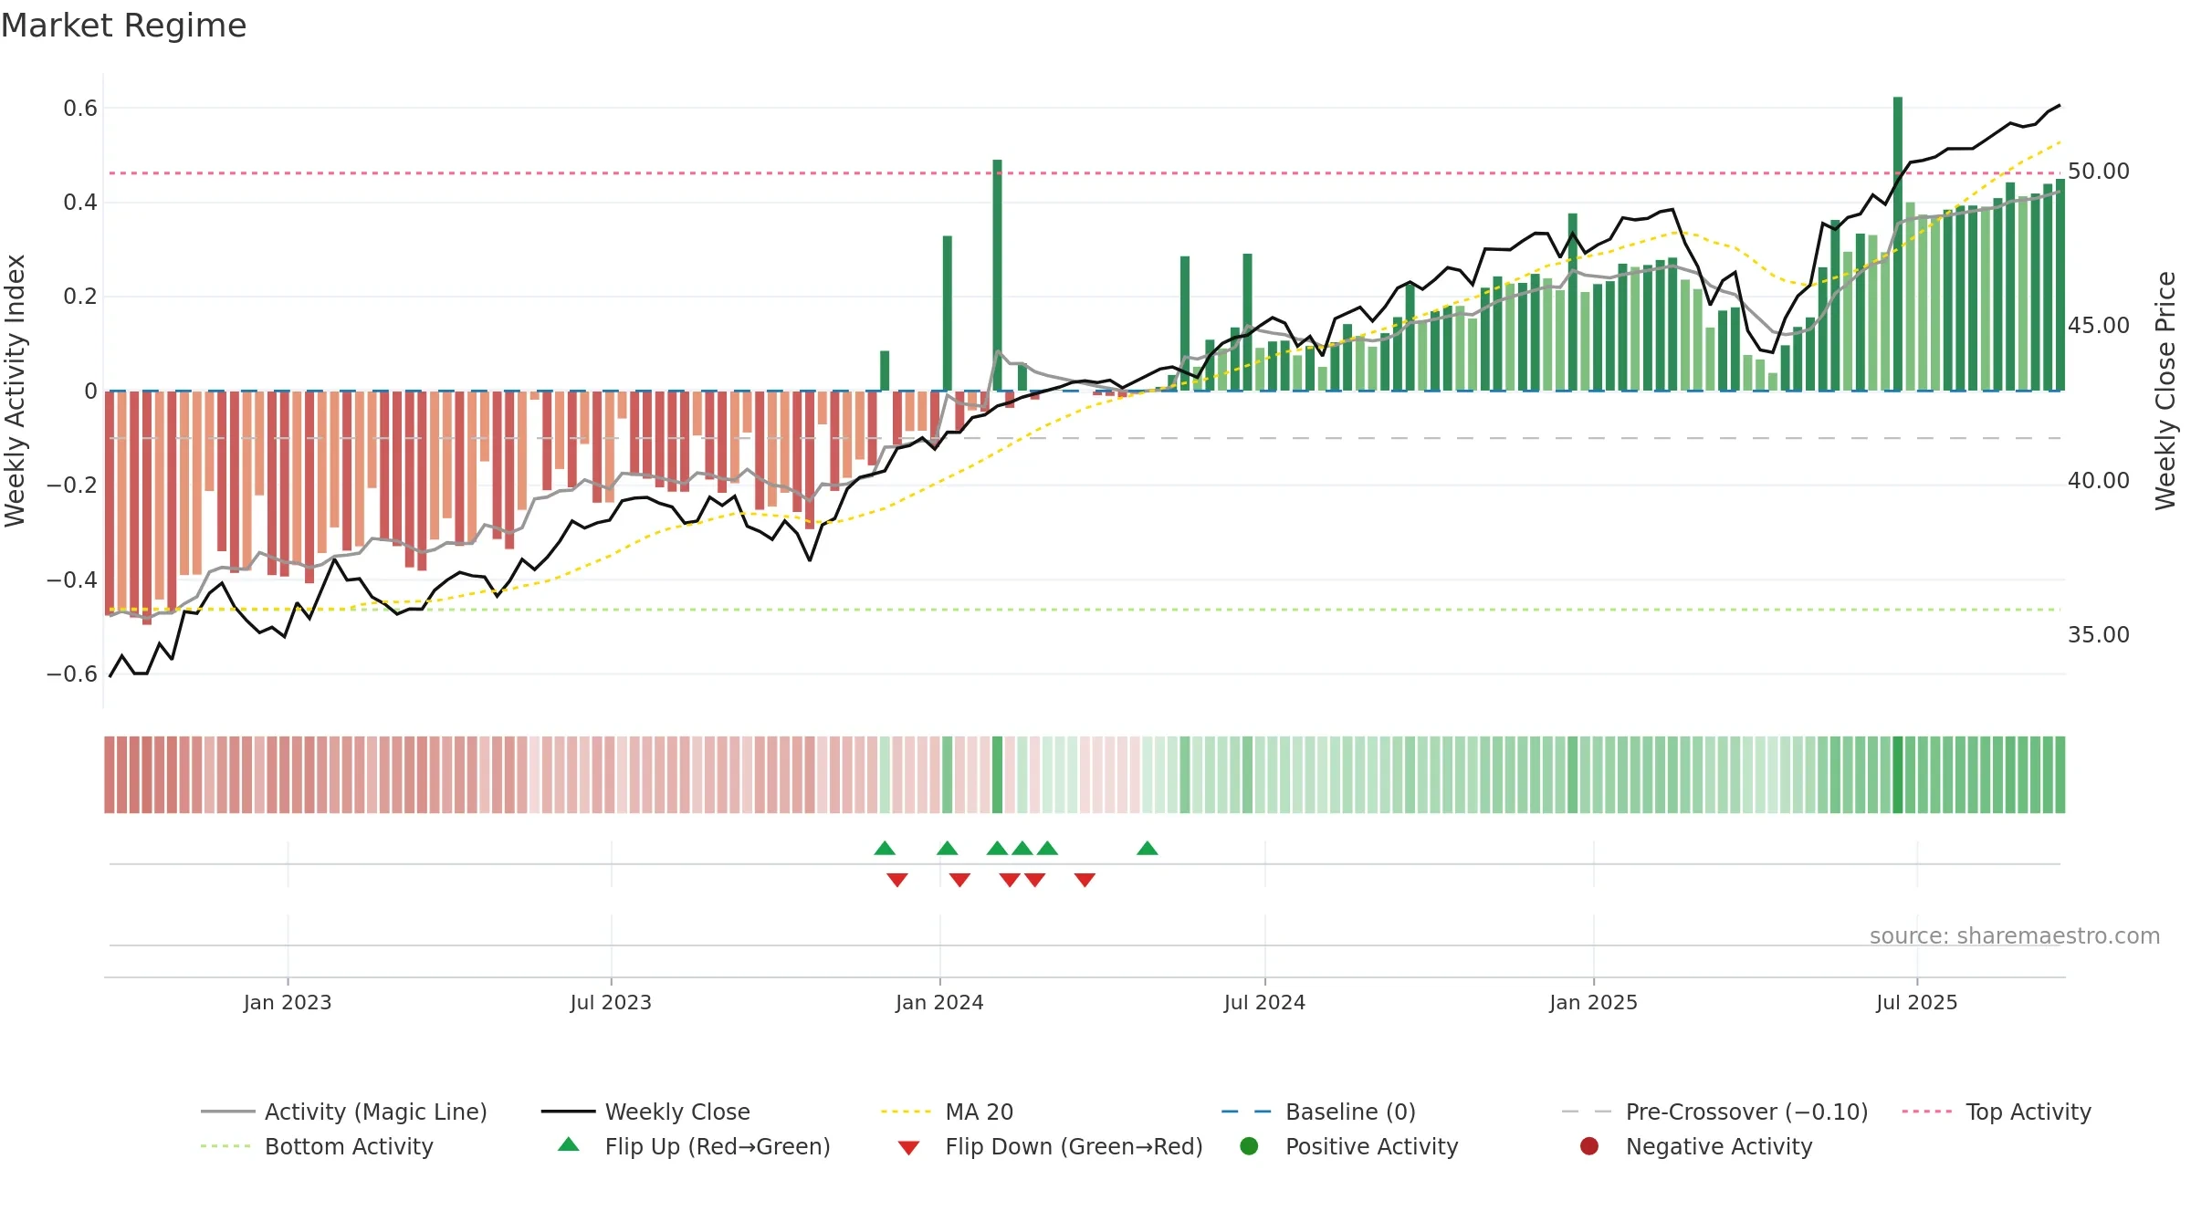
Task: Click the tall green bar reaching 0.49 in early 2024
Action: 997,276
